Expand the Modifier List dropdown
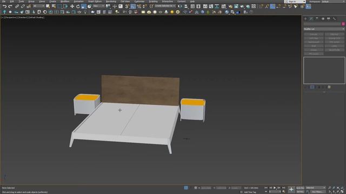This screenshot has height=194, width=346. [324, 29]
